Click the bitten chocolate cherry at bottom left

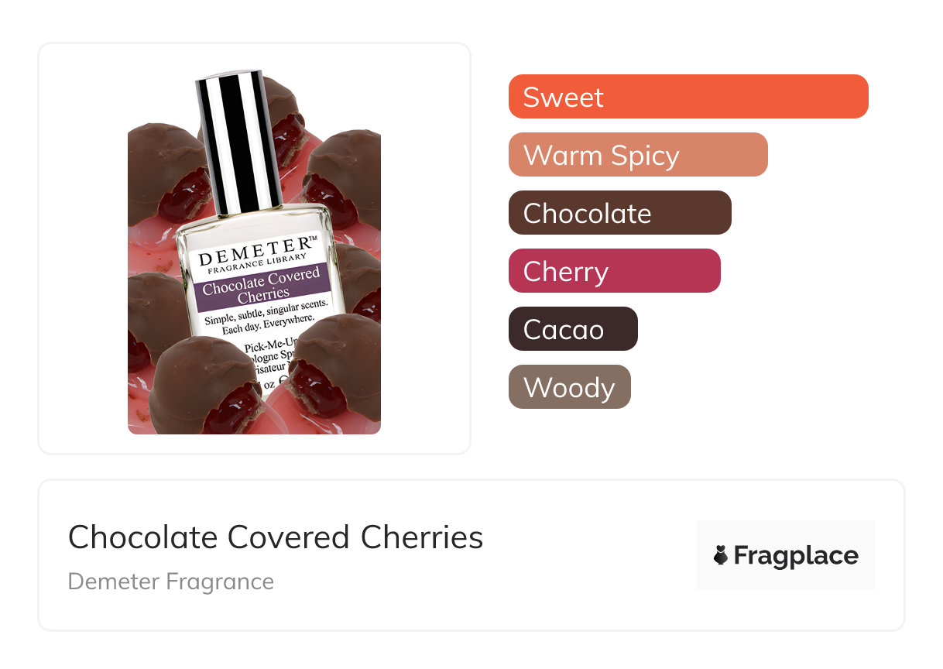click(207, 386)
